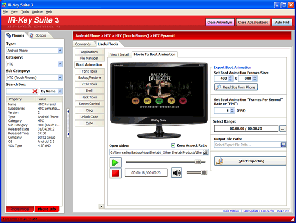
Task: Click the video seek slider handle
Action: pyautogui.click(x=198, y=162)
